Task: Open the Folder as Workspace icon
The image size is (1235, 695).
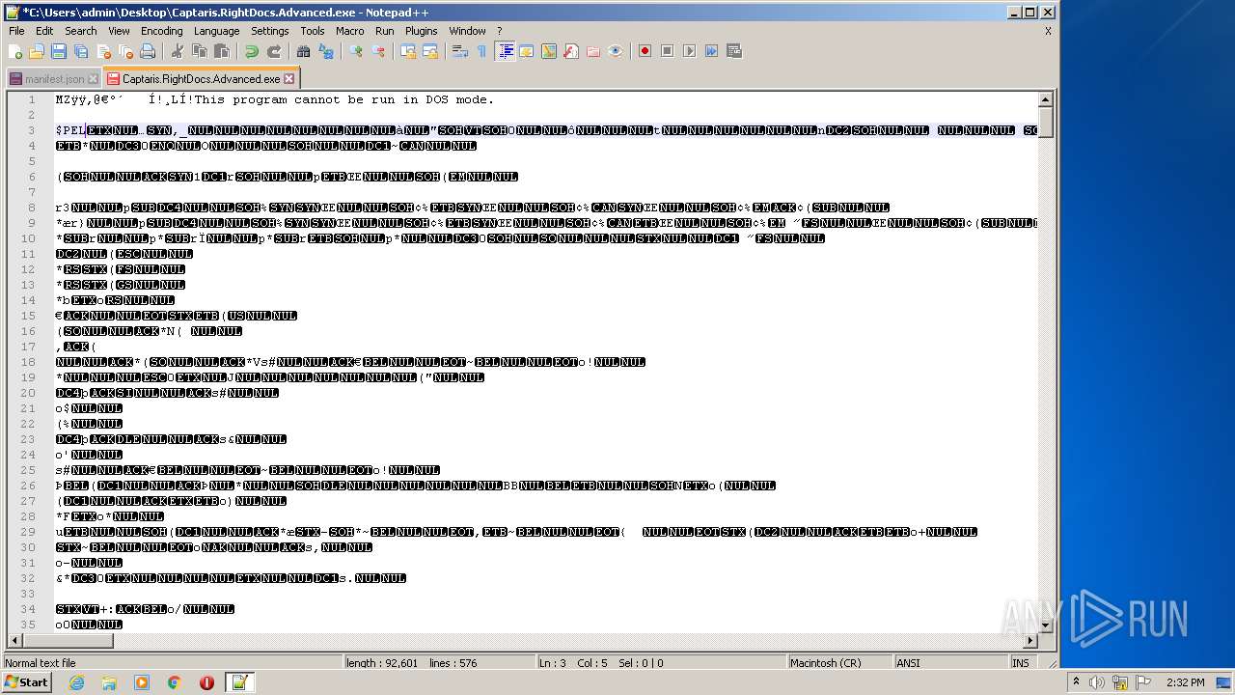Action: (x=592, y=51)
